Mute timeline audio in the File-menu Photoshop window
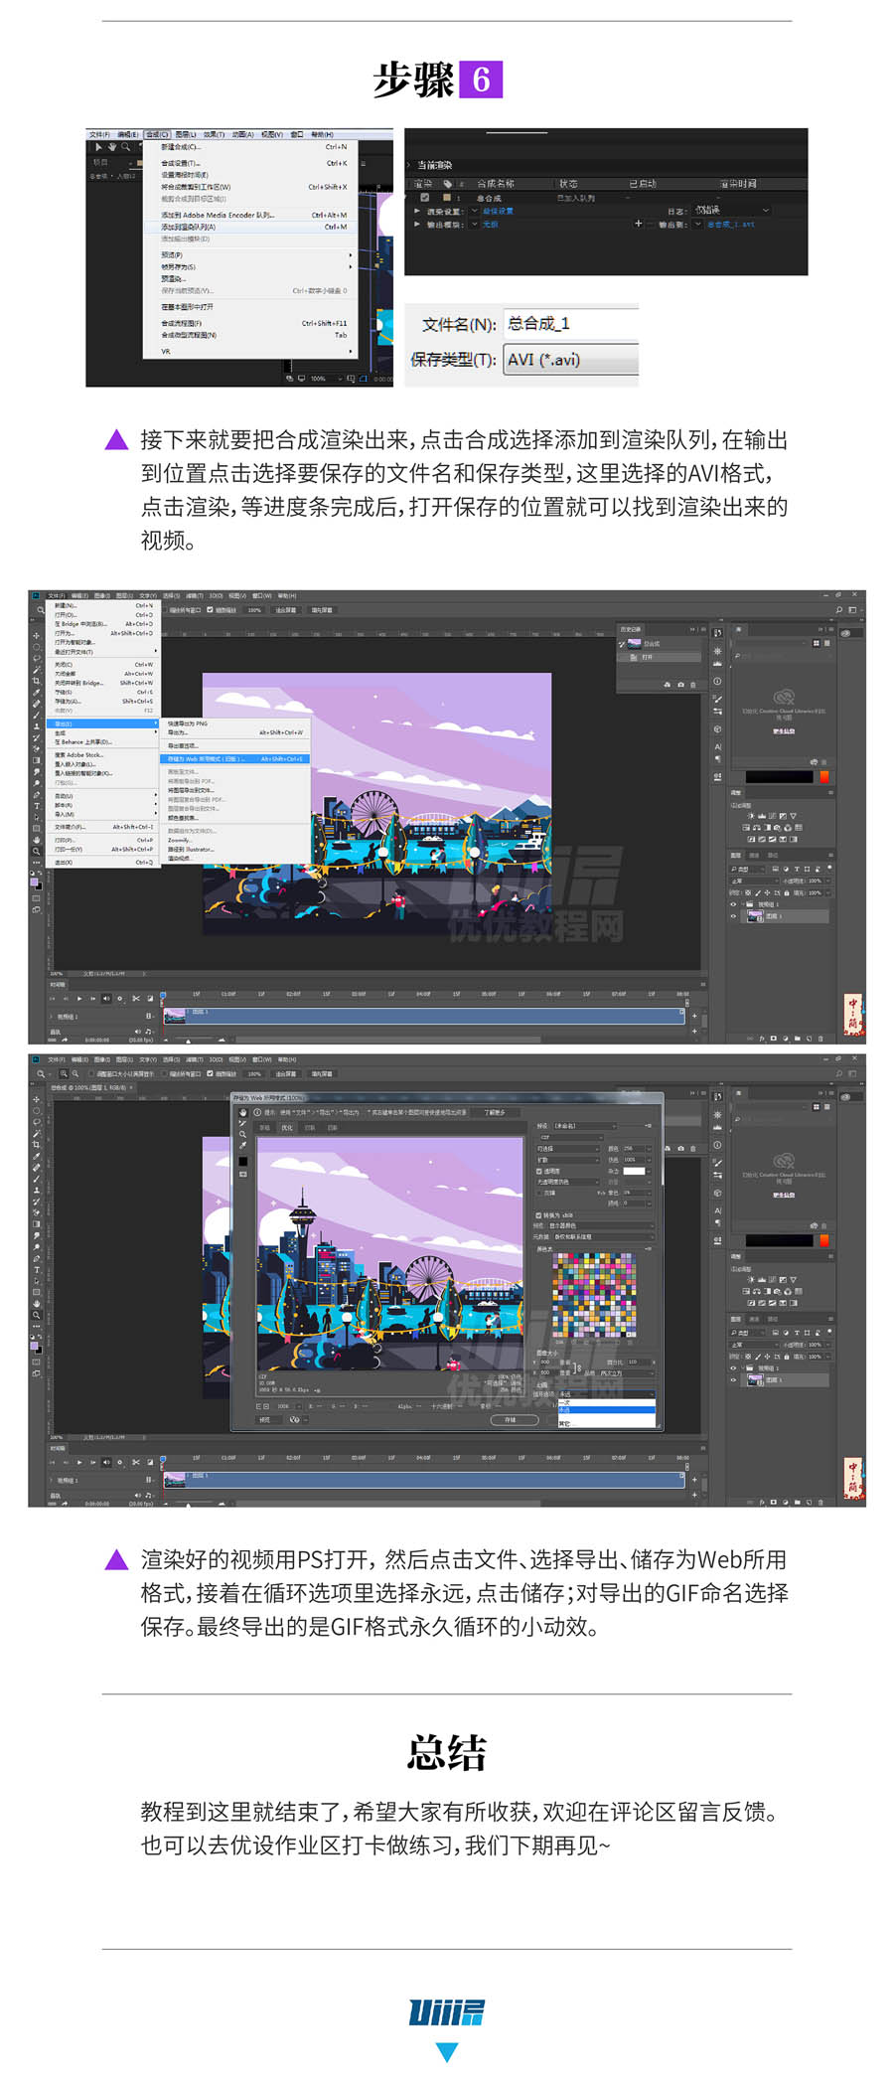The width and height of the screenshot is (894, 2087). [106, 998]
